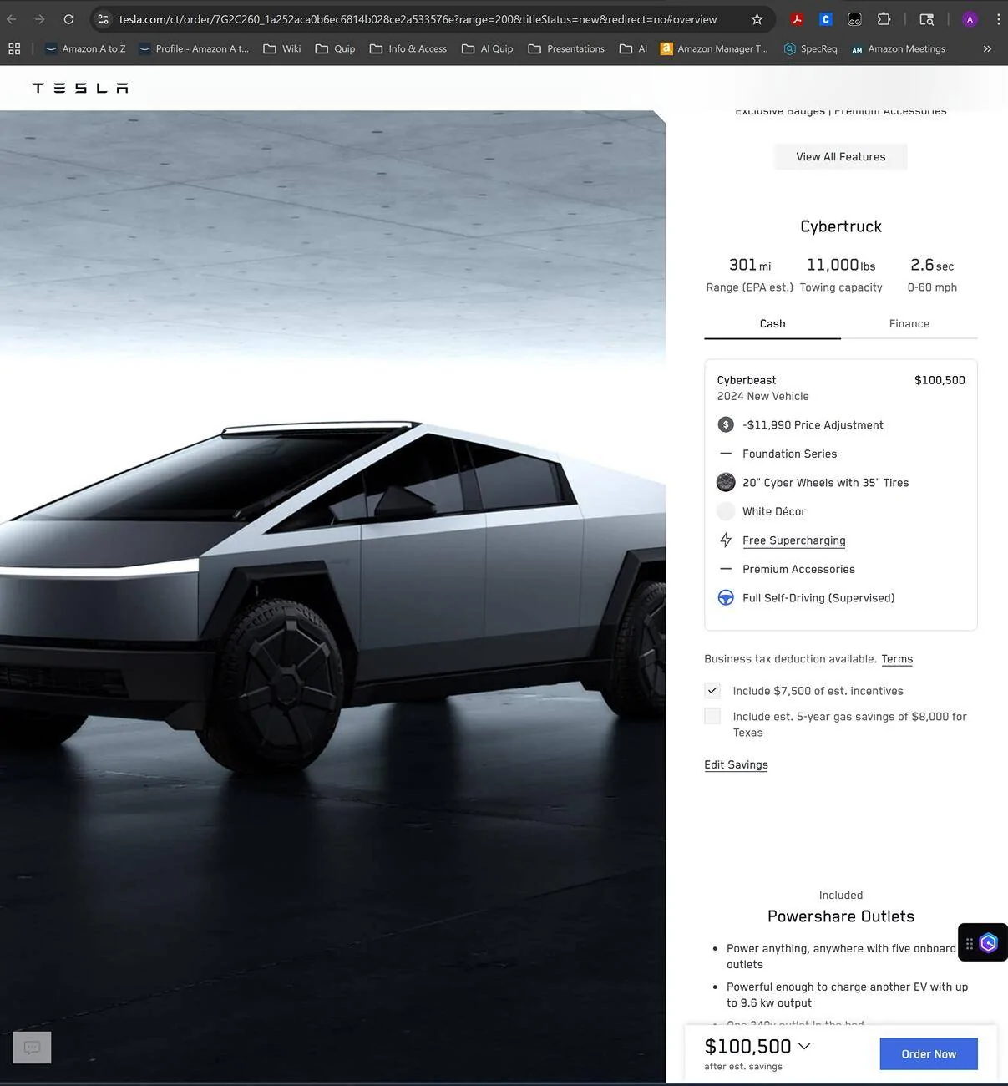Click the 301 mi range value
Screen dimensions: 1008x1086
(x=750, y=265)
